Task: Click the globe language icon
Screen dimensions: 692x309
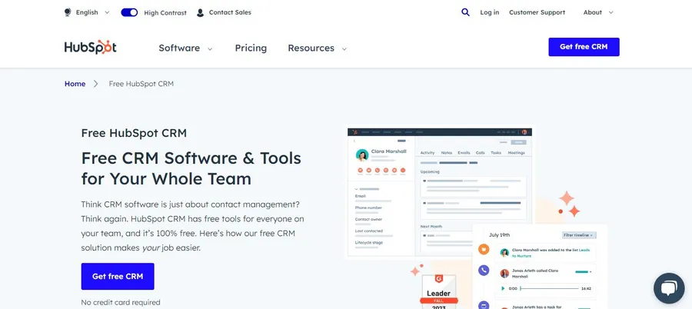Action: click(68, 12)
